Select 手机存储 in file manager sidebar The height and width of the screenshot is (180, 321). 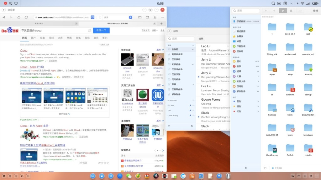[246, 21]
